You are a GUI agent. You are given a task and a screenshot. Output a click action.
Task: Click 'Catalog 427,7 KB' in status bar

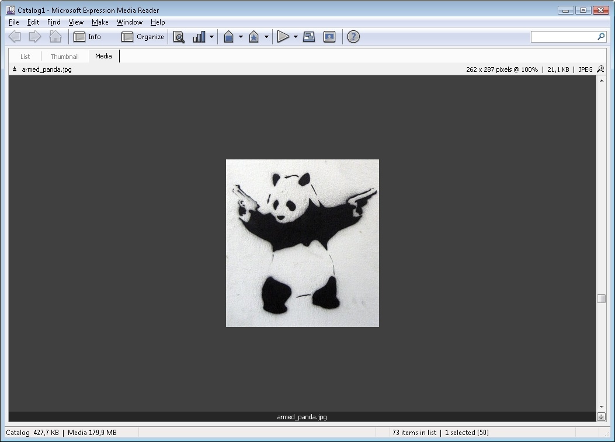(32, 433)
